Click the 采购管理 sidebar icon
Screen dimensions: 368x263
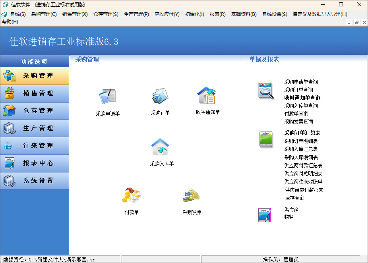10,75
